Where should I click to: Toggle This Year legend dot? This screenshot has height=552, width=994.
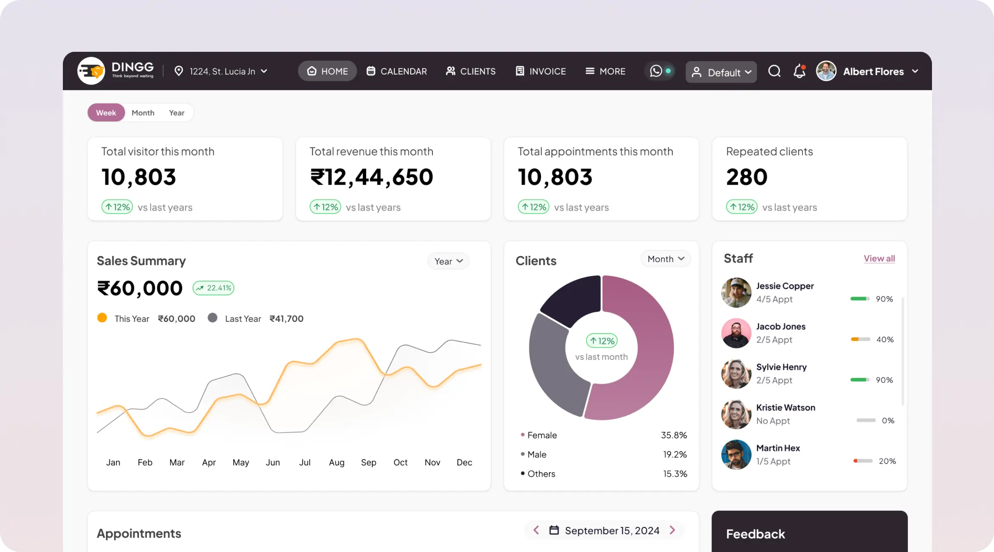(102, 318)
